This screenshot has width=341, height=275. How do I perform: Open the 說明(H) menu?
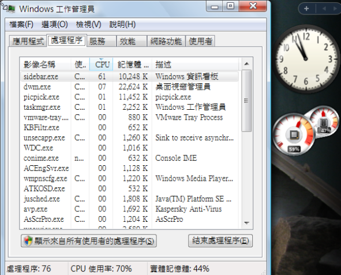122,24
